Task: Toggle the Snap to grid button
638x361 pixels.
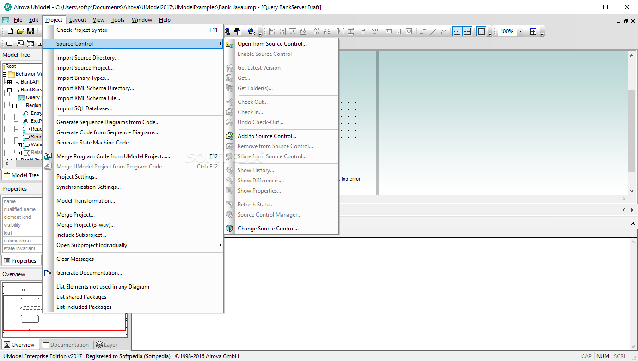Action: pyautogui.click(x=467, y=31)
